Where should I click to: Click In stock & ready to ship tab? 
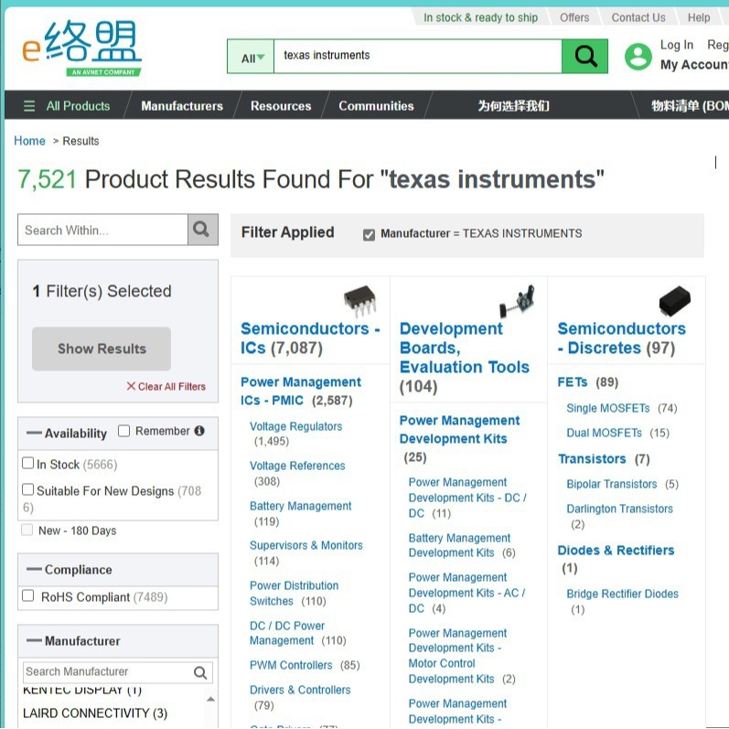coord(480,17)
